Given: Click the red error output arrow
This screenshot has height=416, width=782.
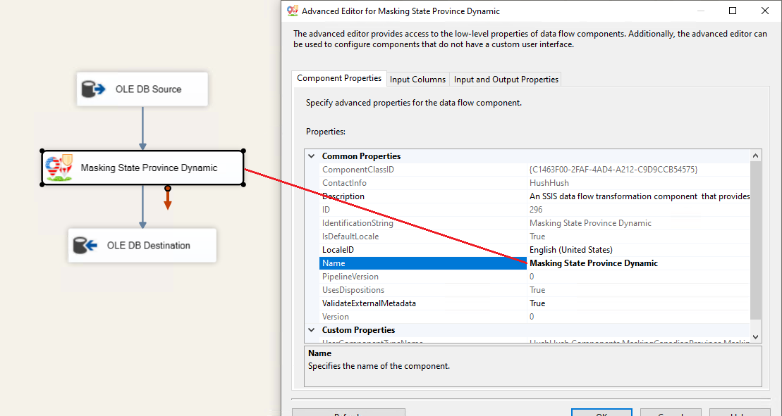Looking at the screenshot, I should (x=168, y=201).
